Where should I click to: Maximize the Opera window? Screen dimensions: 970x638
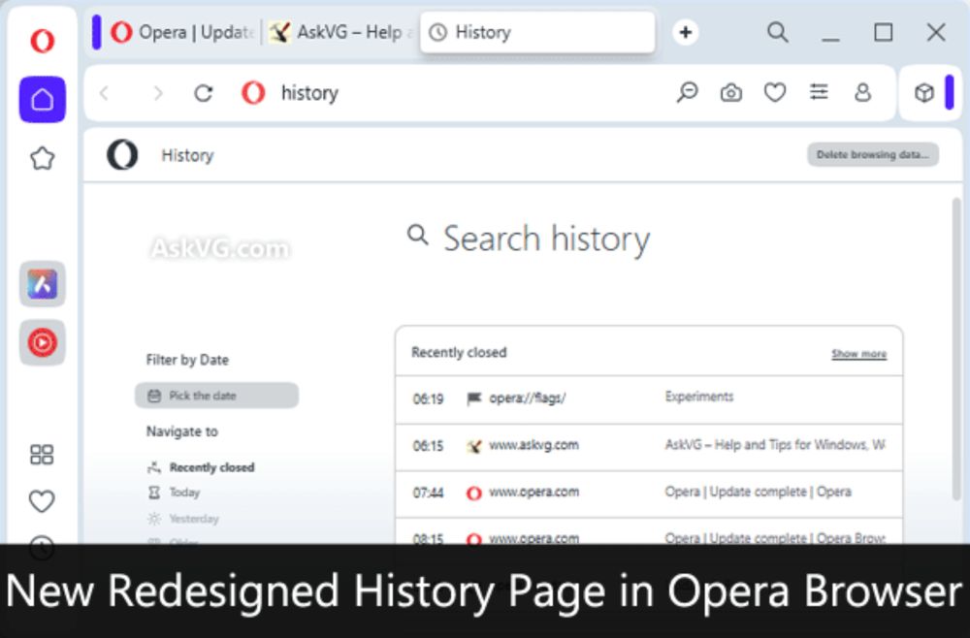pyautogui.click(x=883, y=32)
